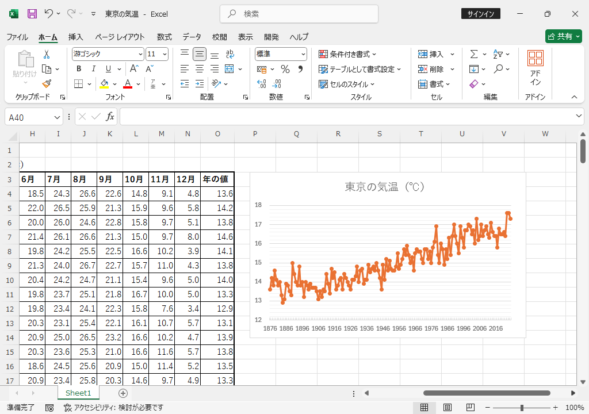Switch to ページ レイアウト tab

[120, 37]
